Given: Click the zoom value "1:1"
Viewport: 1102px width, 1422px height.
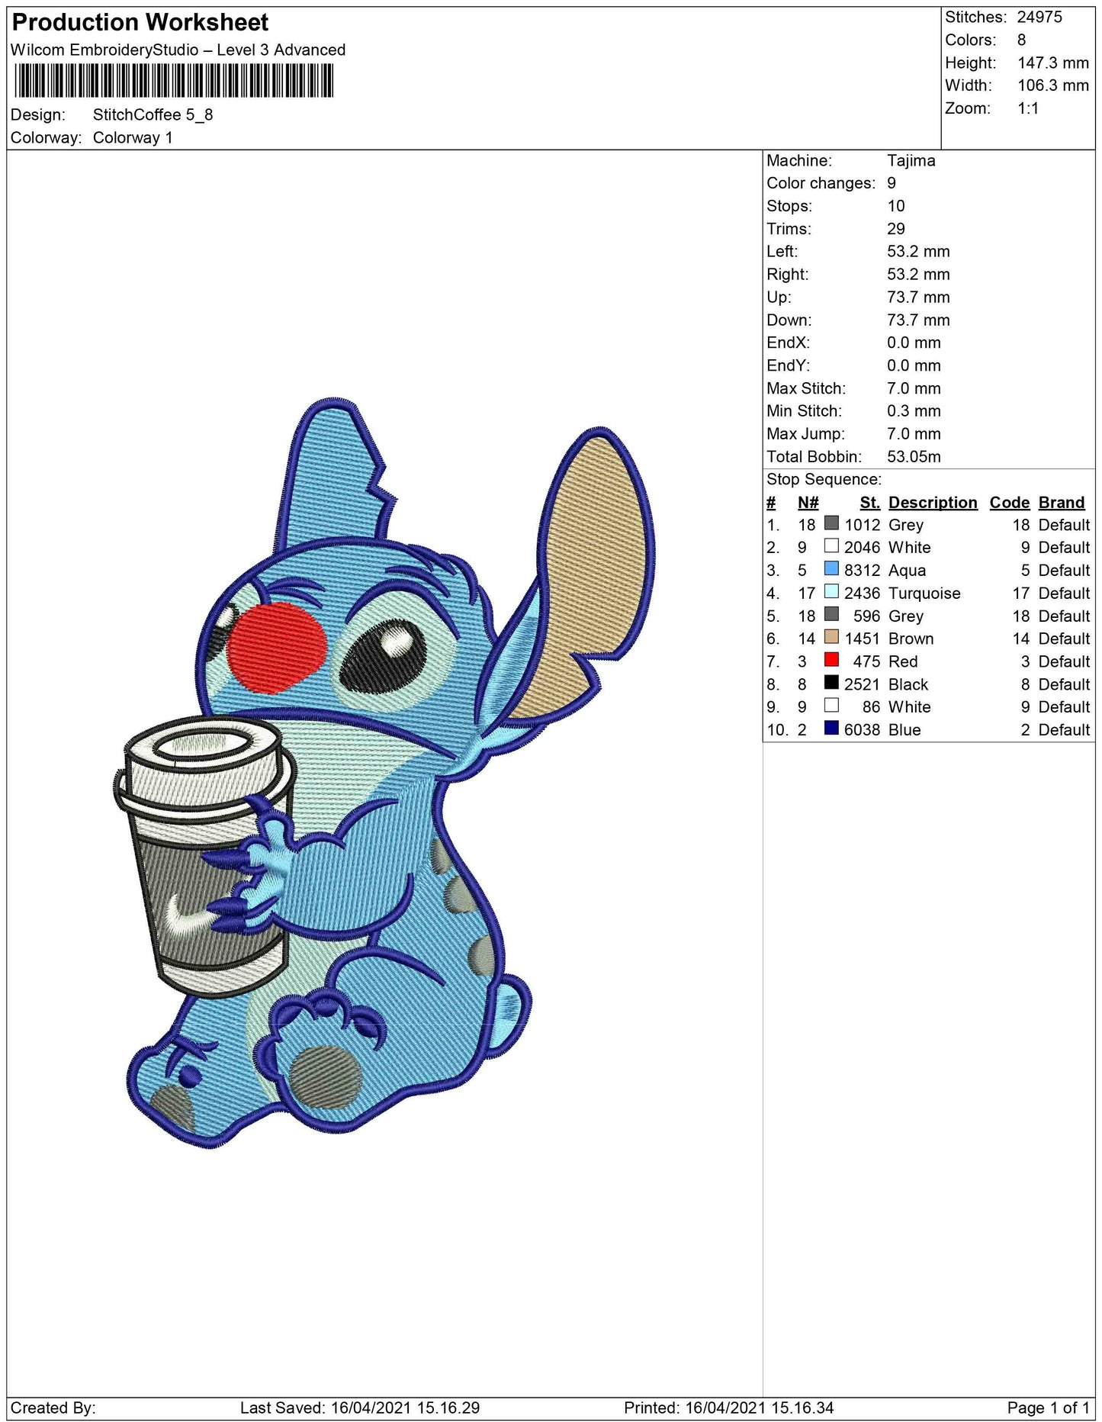Looking at the screenshot, I should [x=1028, y=109].
